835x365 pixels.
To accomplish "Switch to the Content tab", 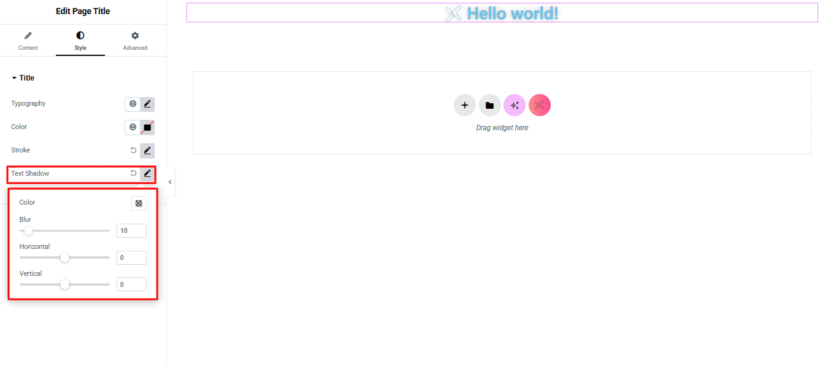I will click(x=28, y=41).
